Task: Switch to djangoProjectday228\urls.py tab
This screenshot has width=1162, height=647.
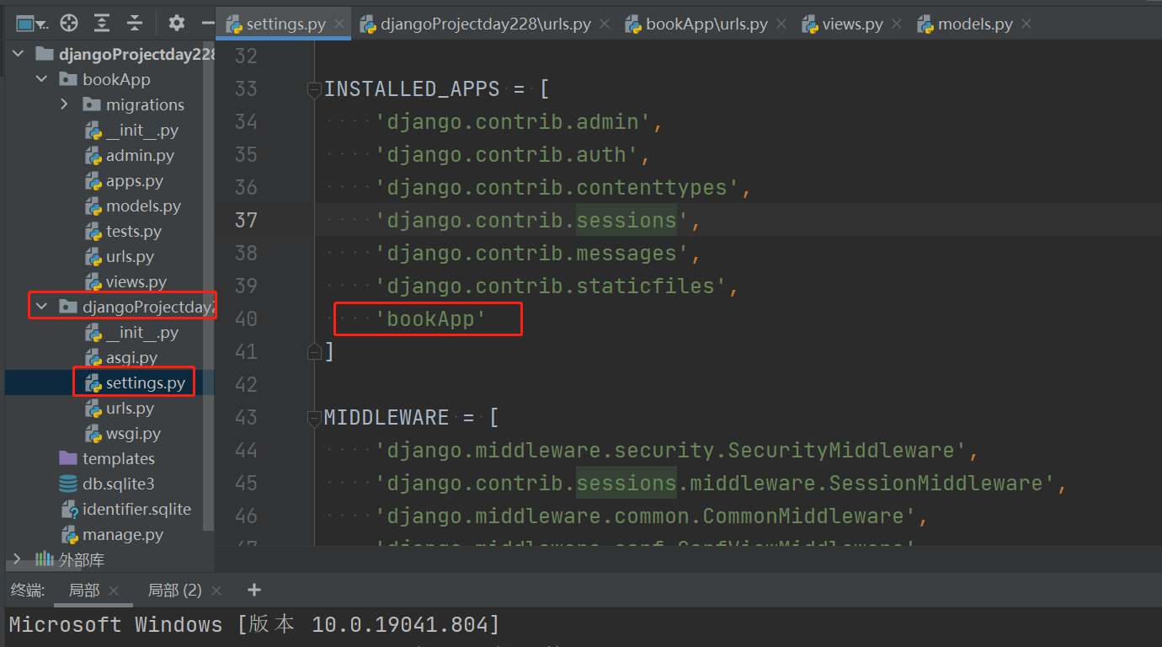Action: point(486,24)
